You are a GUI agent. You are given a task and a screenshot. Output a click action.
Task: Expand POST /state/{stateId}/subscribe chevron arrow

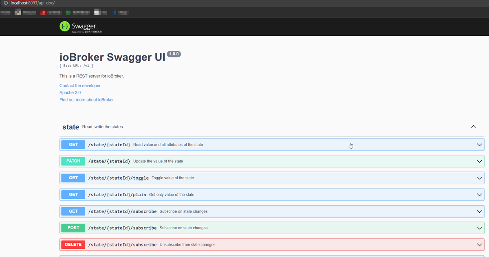coord(480,228)
